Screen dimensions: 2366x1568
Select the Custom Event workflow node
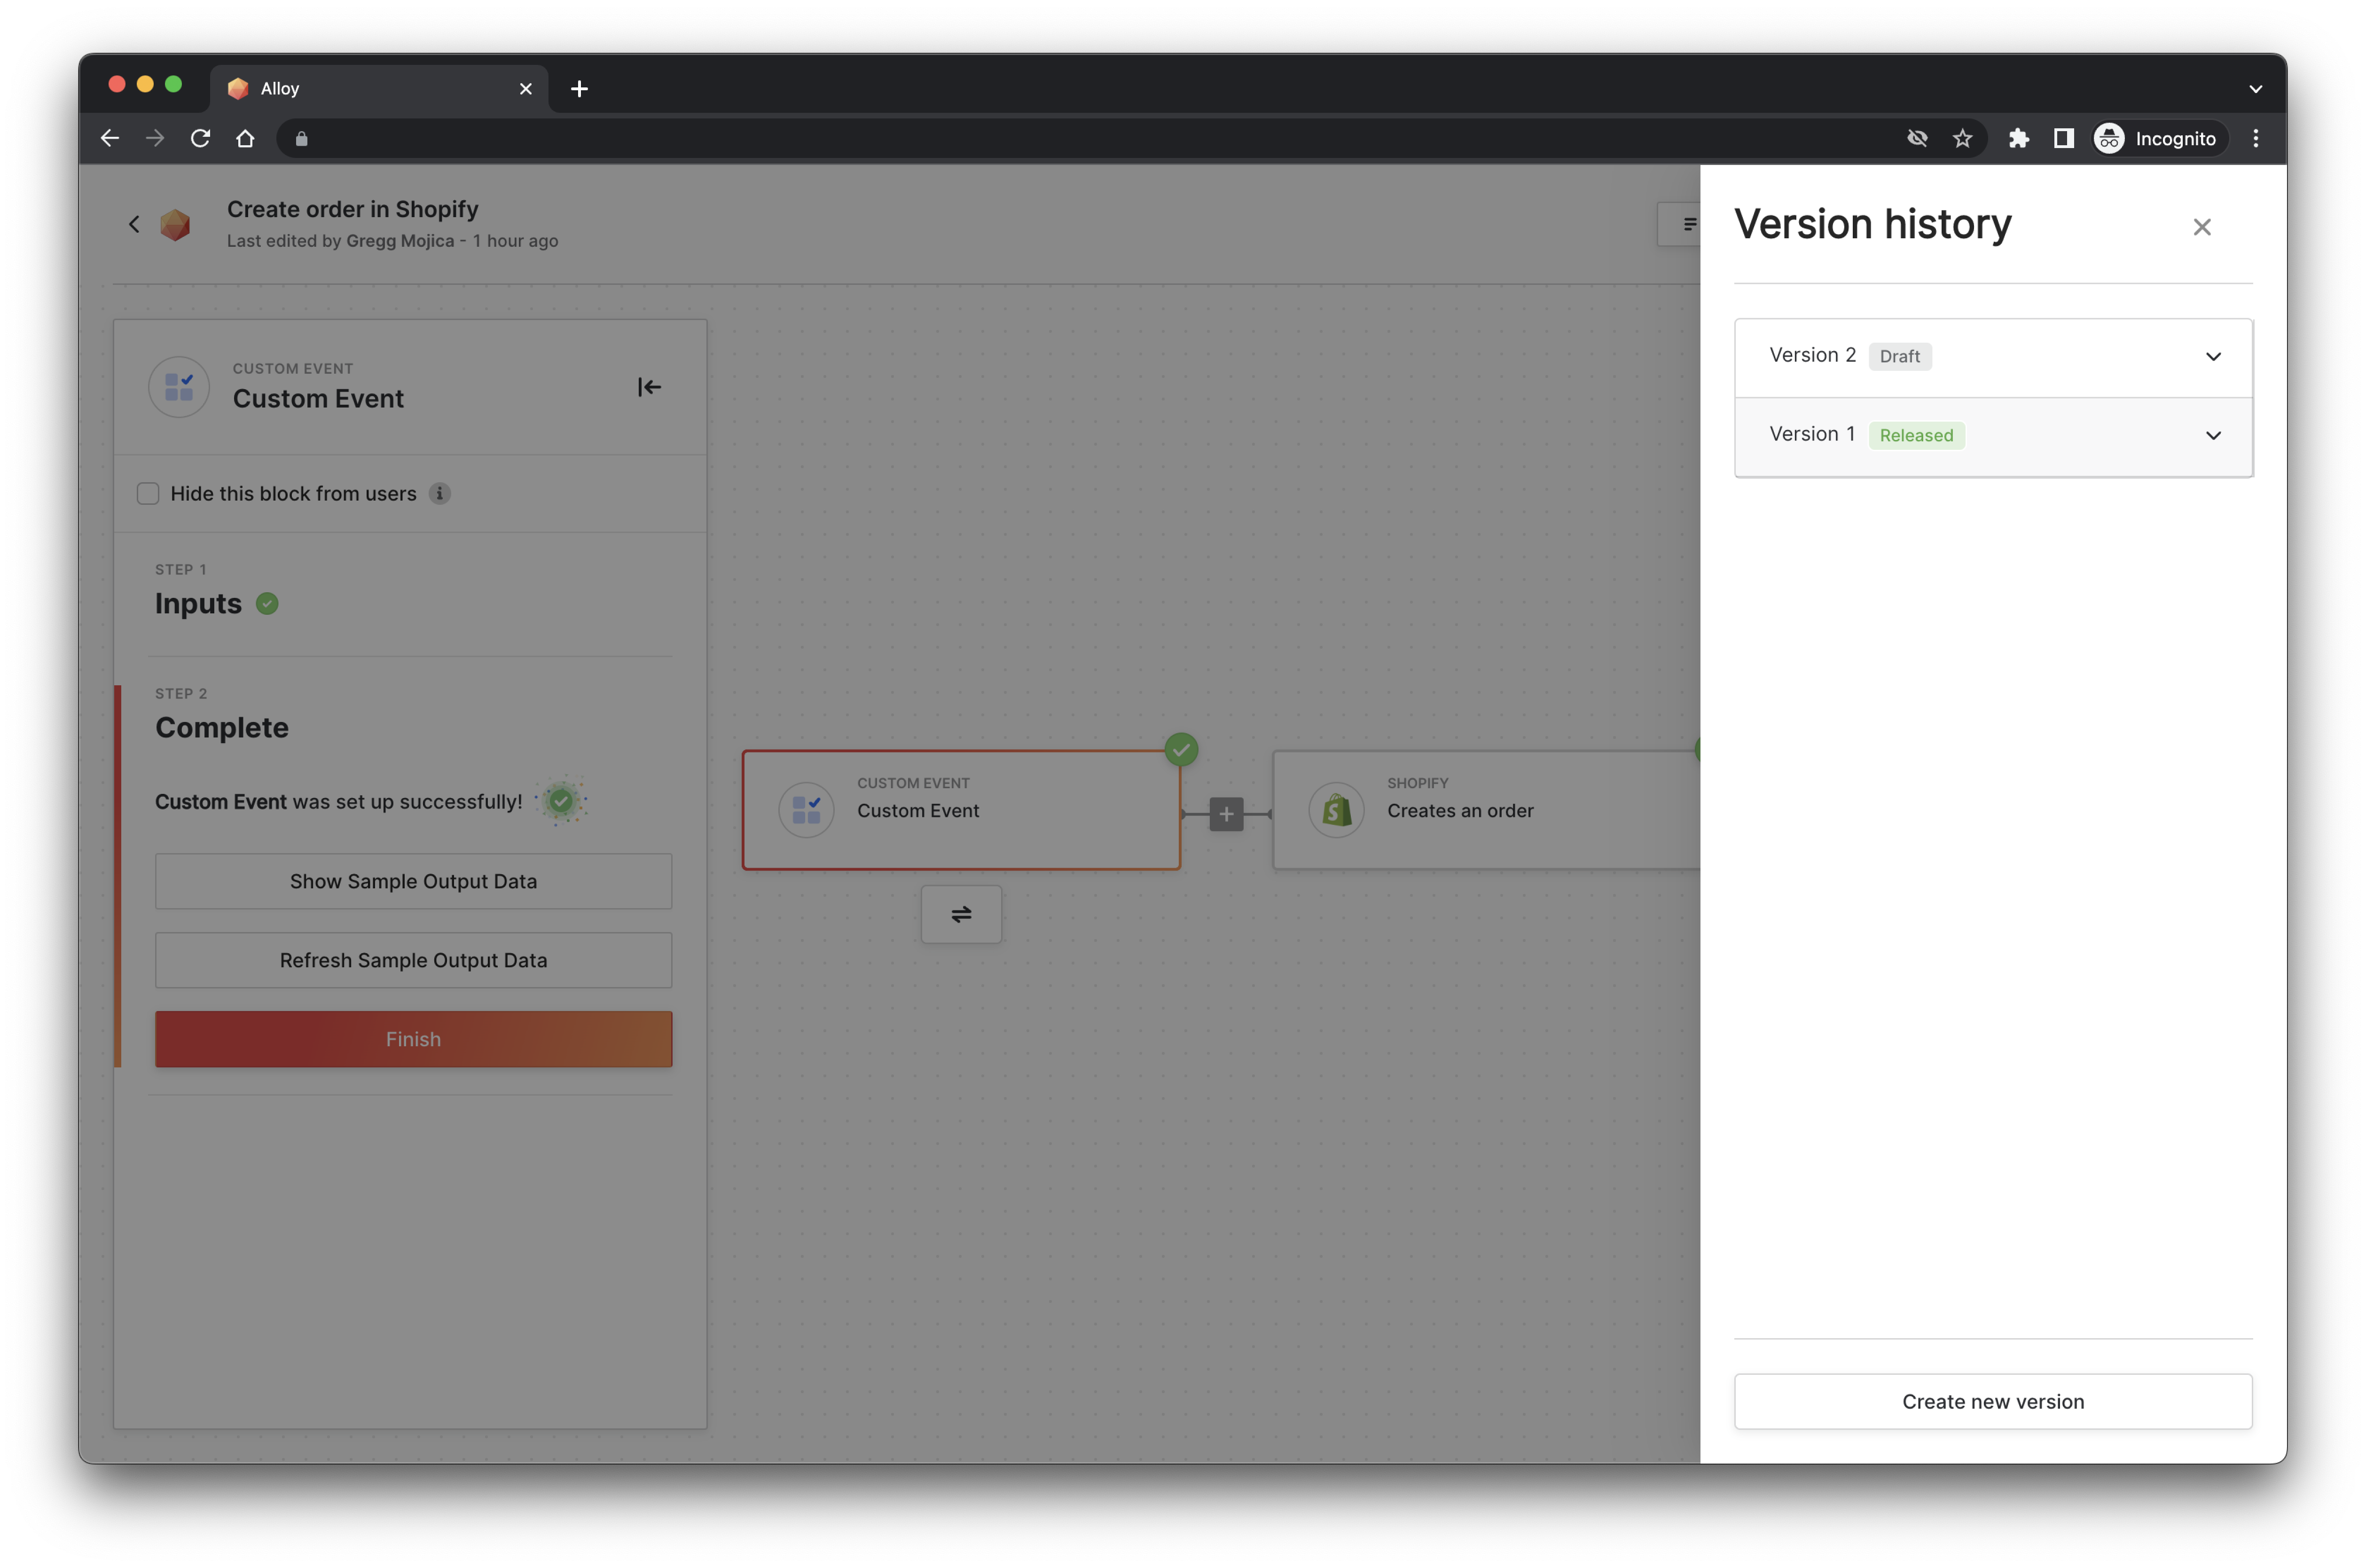point(961,810)
